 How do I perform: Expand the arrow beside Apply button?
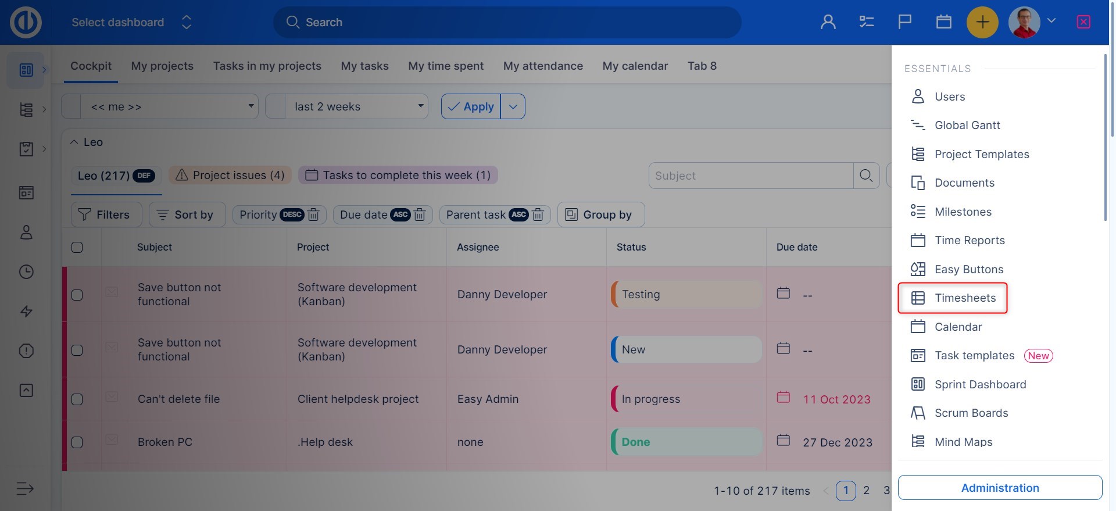[x=513, y=107]
